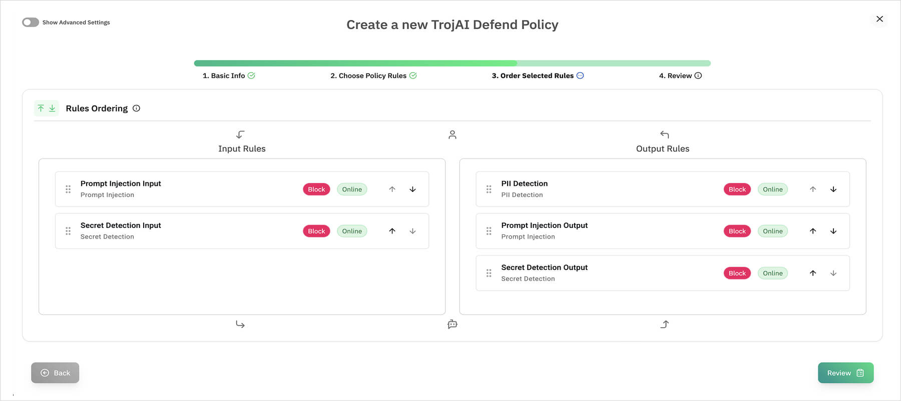Screen dimensions: 901x401
Task: Click Online badge on Secret Detection Output
Action: pos(773,273)
